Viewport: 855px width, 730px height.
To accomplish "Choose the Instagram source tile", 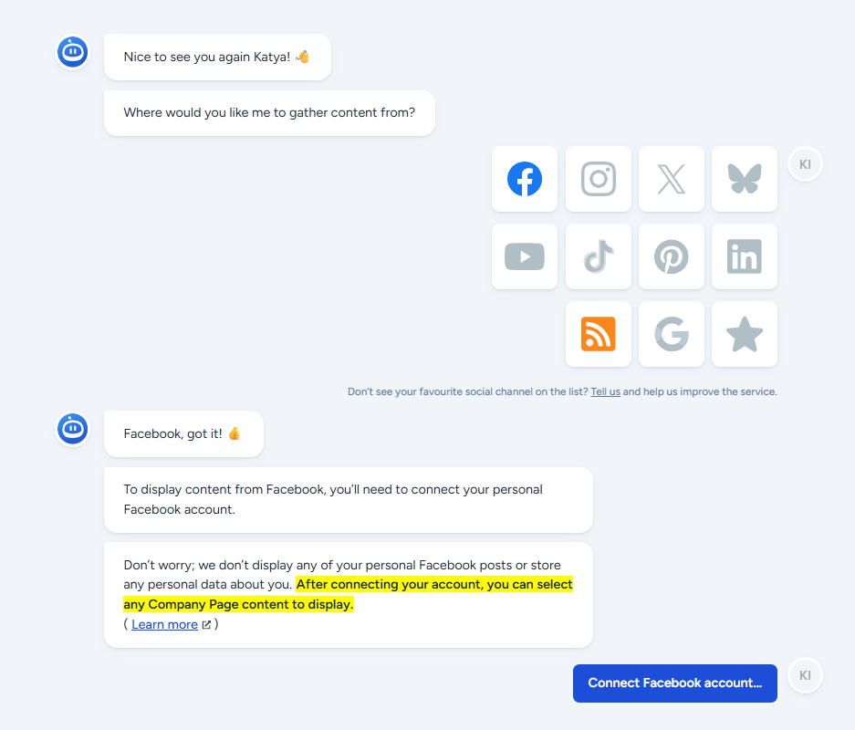I will (x=599, y=179).
